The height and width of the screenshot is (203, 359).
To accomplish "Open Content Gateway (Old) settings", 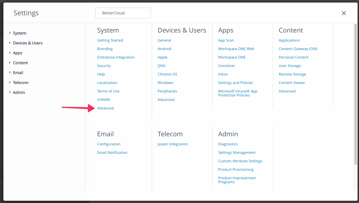I will (298, 49).
